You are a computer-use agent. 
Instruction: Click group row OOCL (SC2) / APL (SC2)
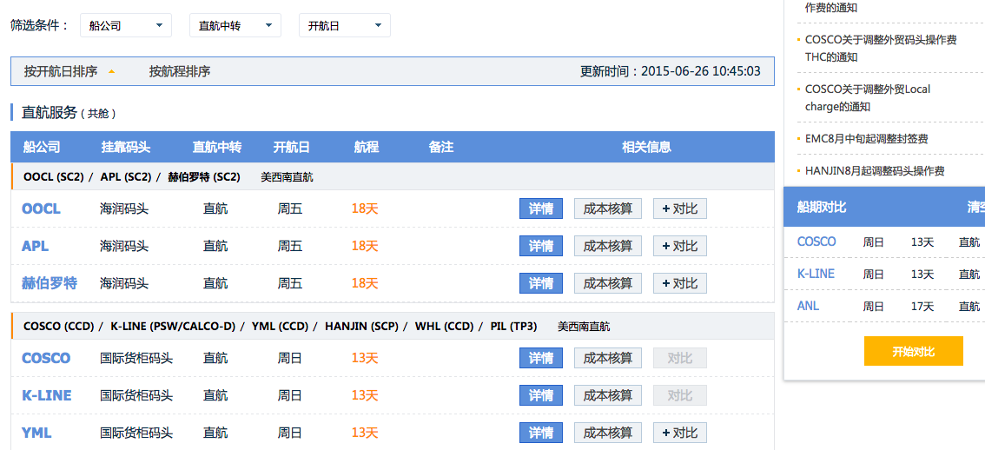point(393,177)
